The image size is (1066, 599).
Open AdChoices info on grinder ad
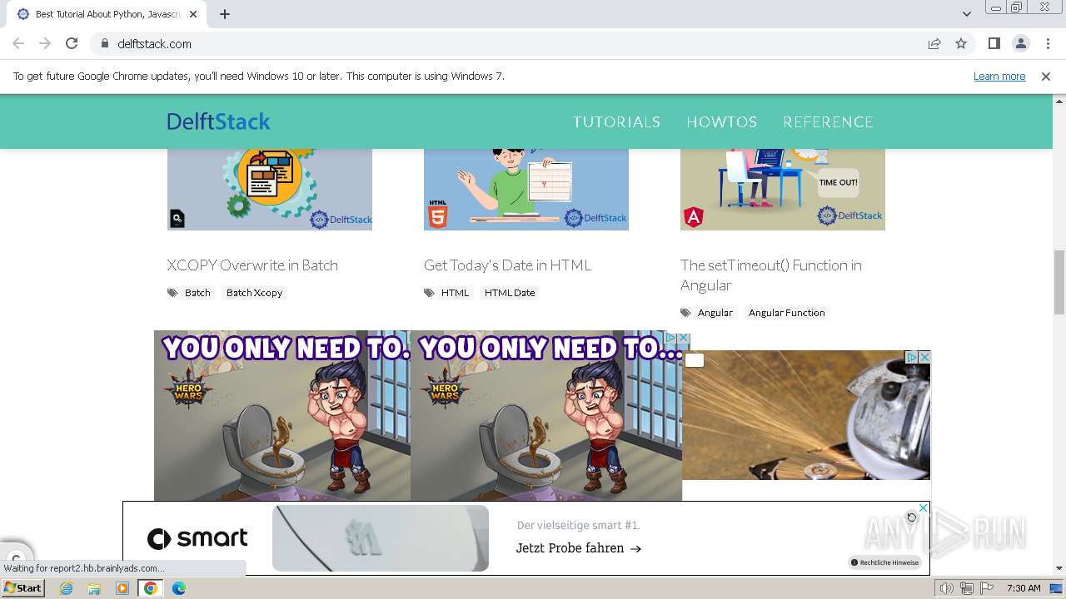click(911, 357)
